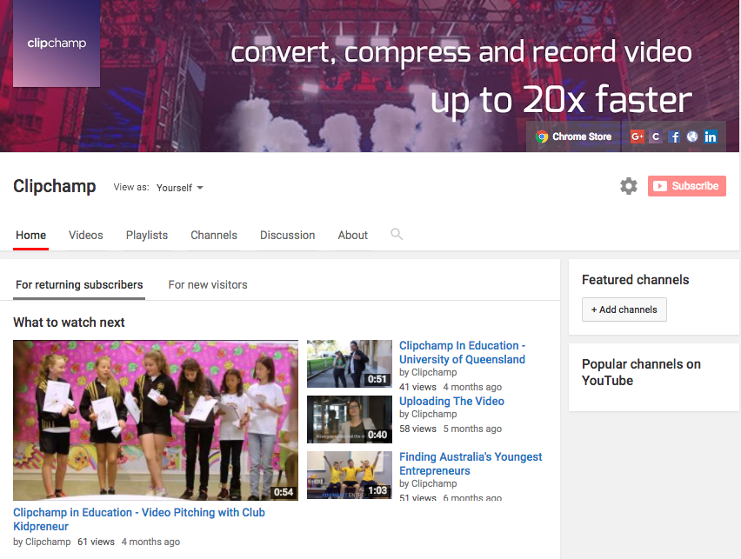The image size is (741, 559).
Task: Click '58 views' under Uploading The Video
Action: [x=417, y=429]
